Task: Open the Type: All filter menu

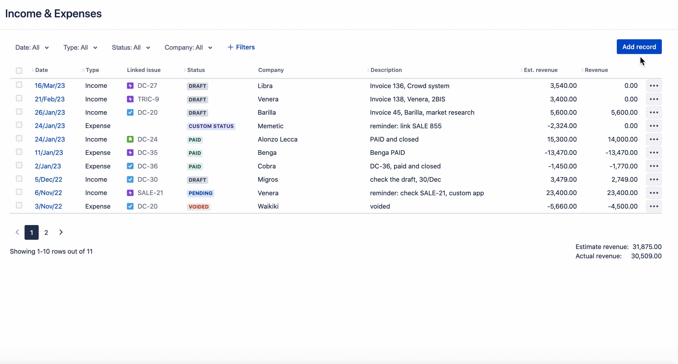Action: click(x=80, y=47)
